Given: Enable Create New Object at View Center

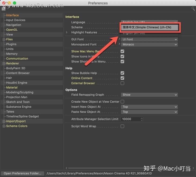Looking at the screenshot, I should point(122,102).
